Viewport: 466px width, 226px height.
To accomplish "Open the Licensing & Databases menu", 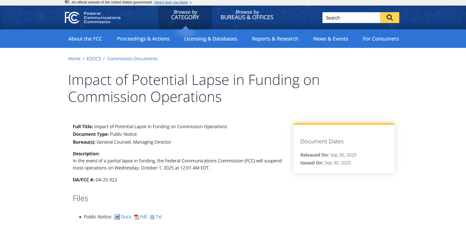I will point(211,39).
